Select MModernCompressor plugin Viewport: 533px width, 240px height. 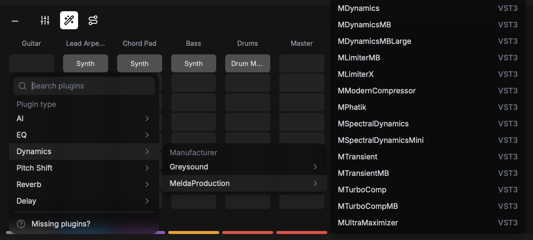[428, 91]
